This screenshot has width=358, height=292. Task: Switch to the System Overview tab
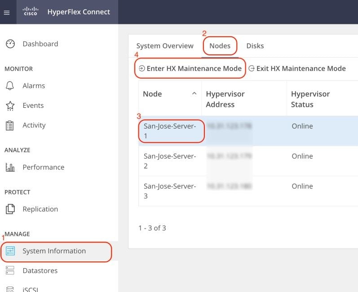(x=165, y=46)
